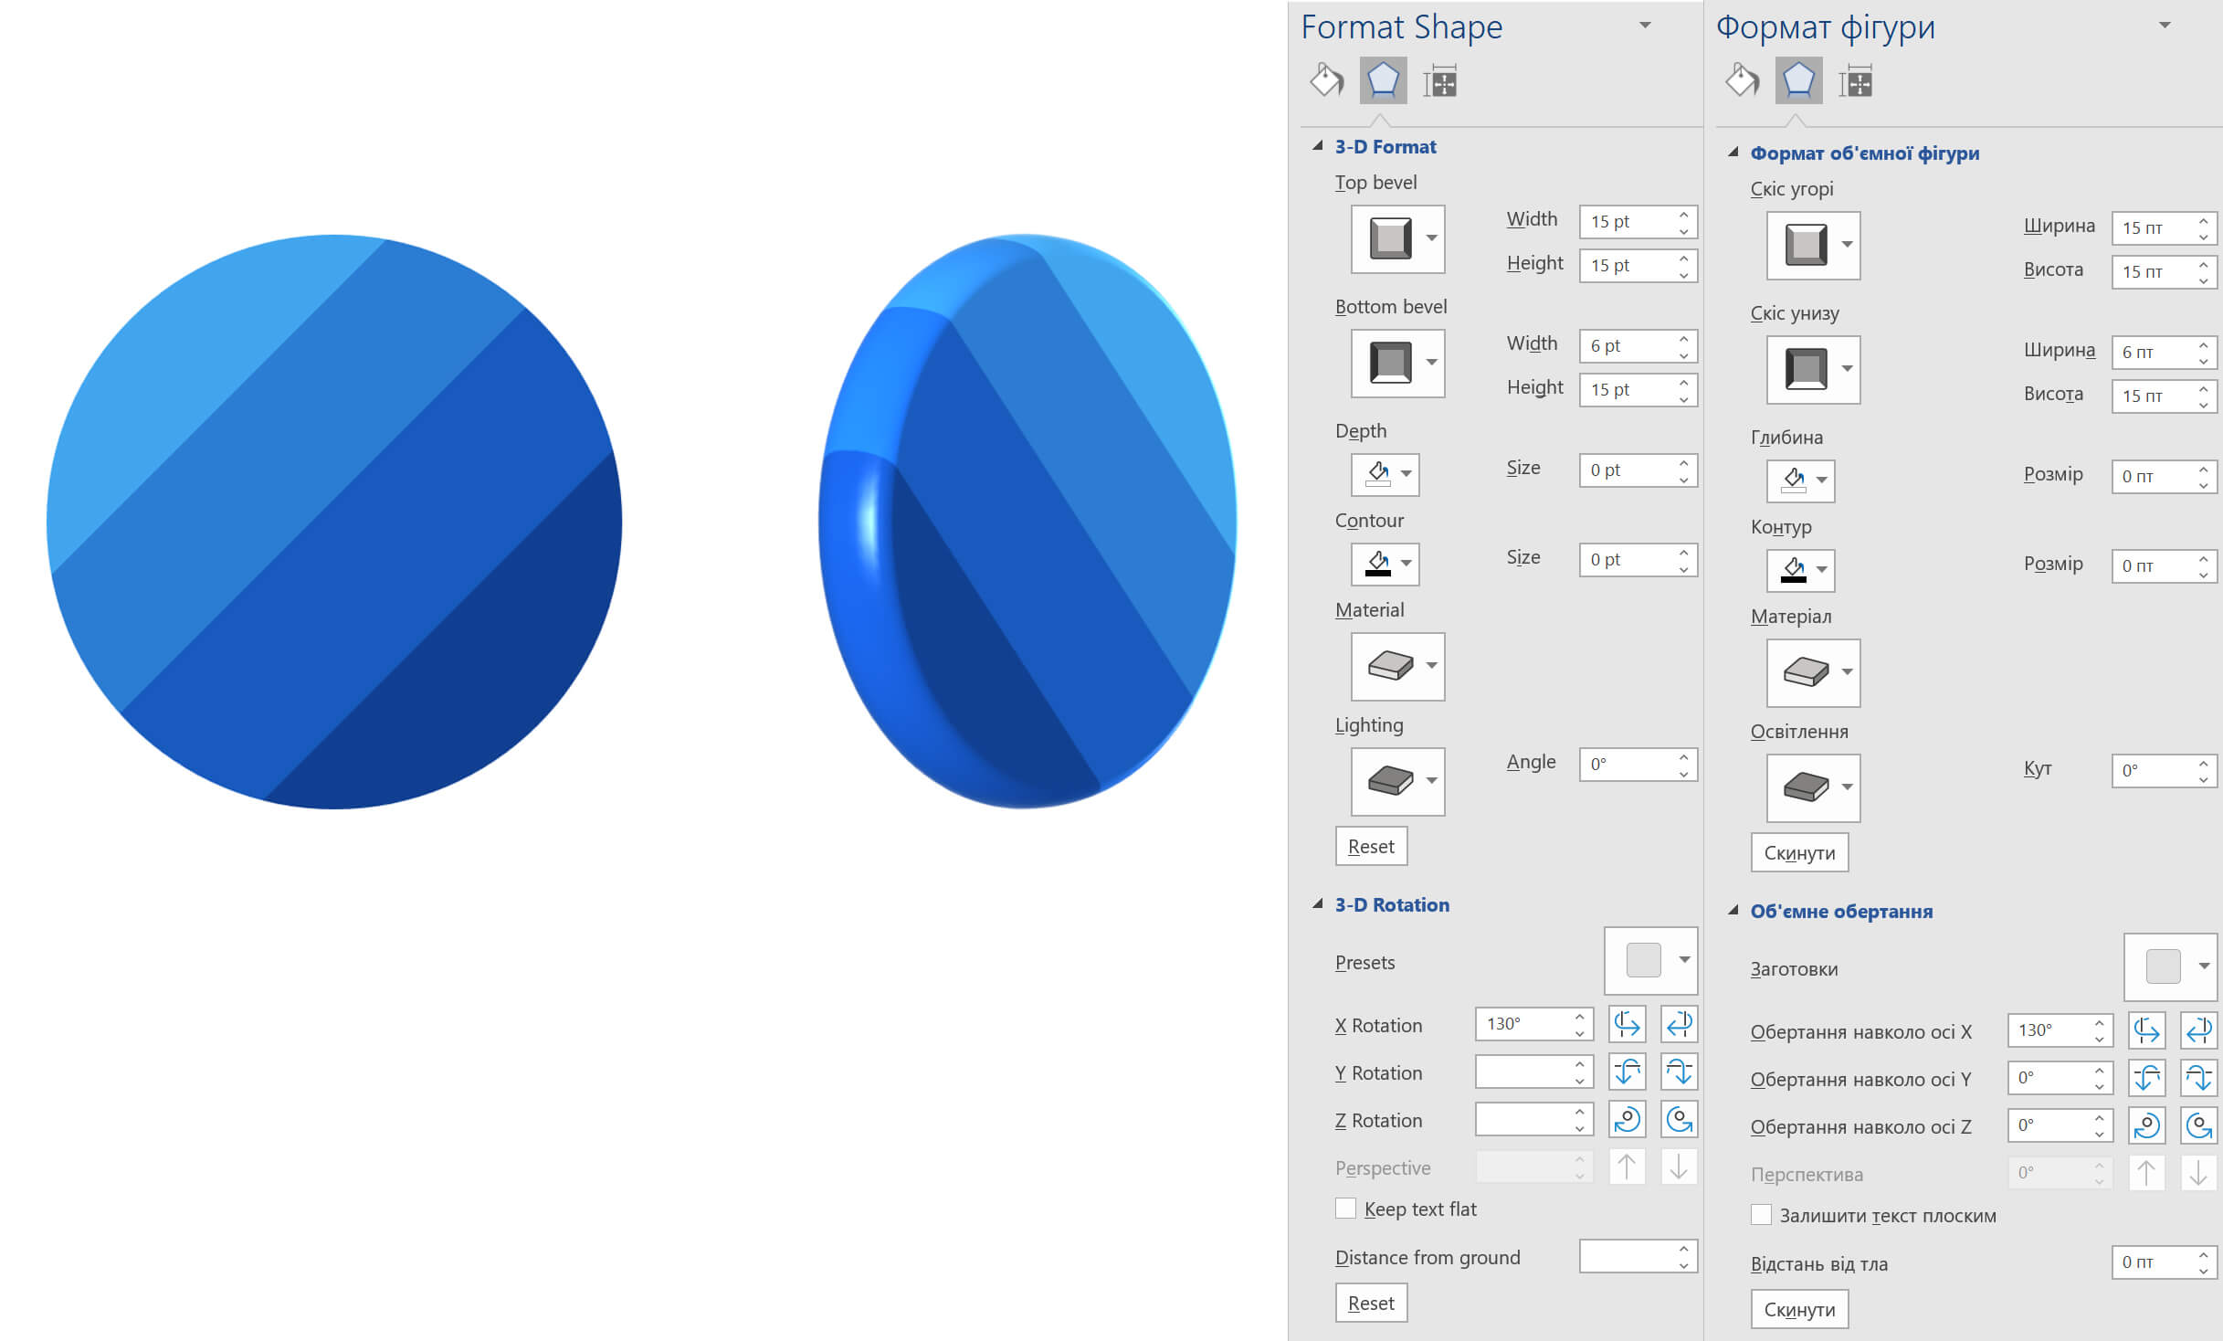The width and height of the screenshot is (2223, 1341).
Task: Switch to the Fill & Line tab in Ukrainian pane
Action: pos(1741,80)
